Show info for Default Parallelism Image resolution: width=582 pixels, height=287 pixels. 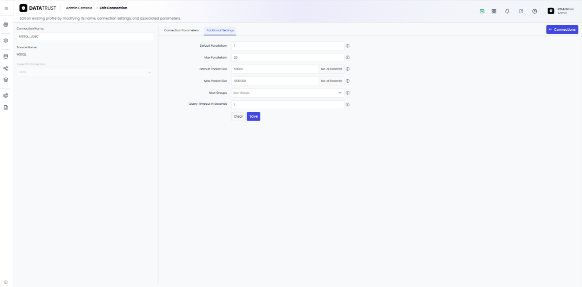pyautogui.click(x=348, y=46)
